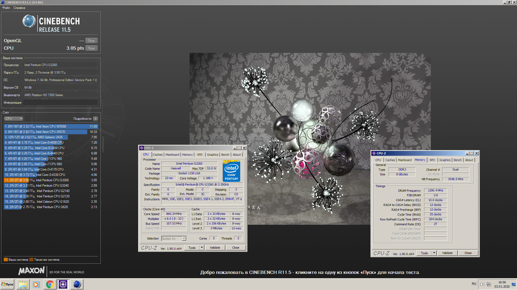517x290 pixels.
Task: Click Validate in left CPU-Z window
Action: 215,248
